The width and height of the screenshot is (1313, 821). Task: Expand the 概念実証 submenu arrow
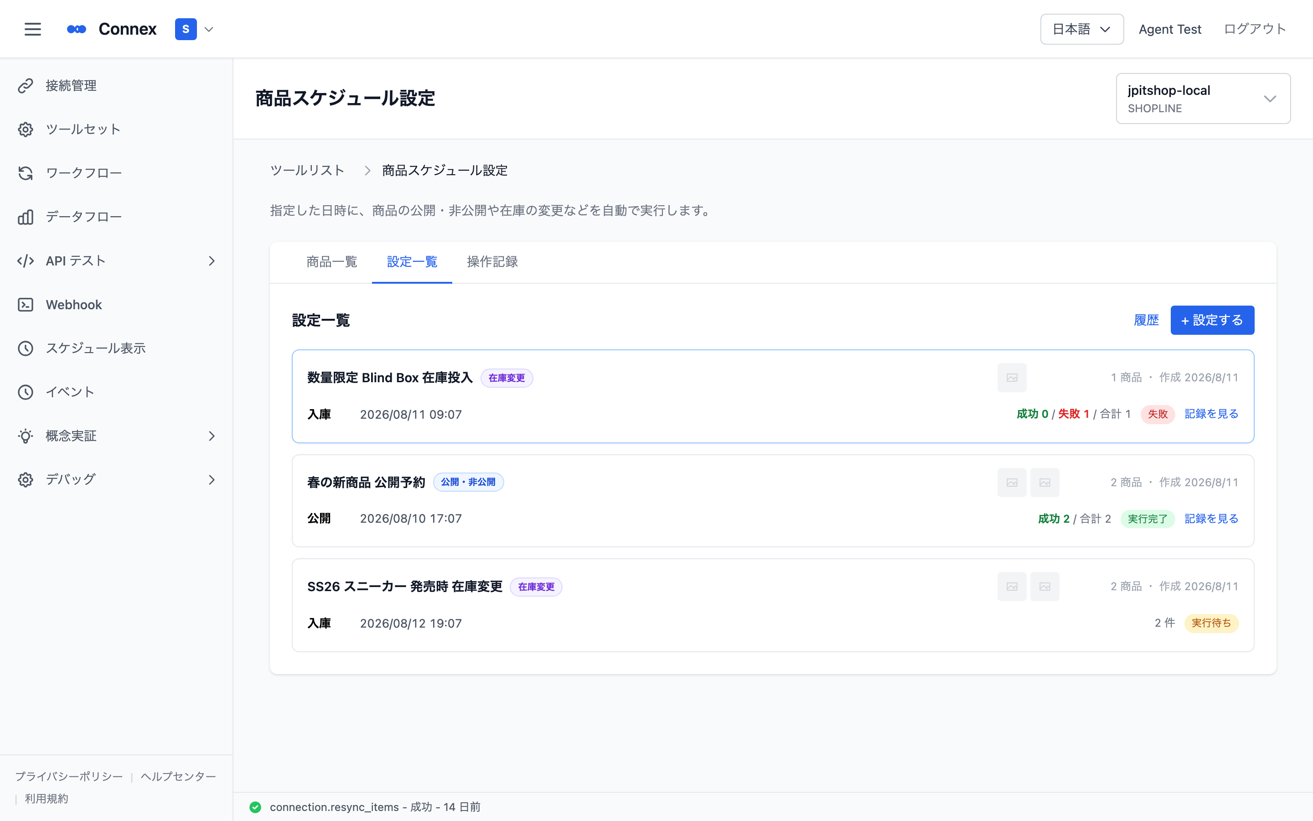[212, 436]
